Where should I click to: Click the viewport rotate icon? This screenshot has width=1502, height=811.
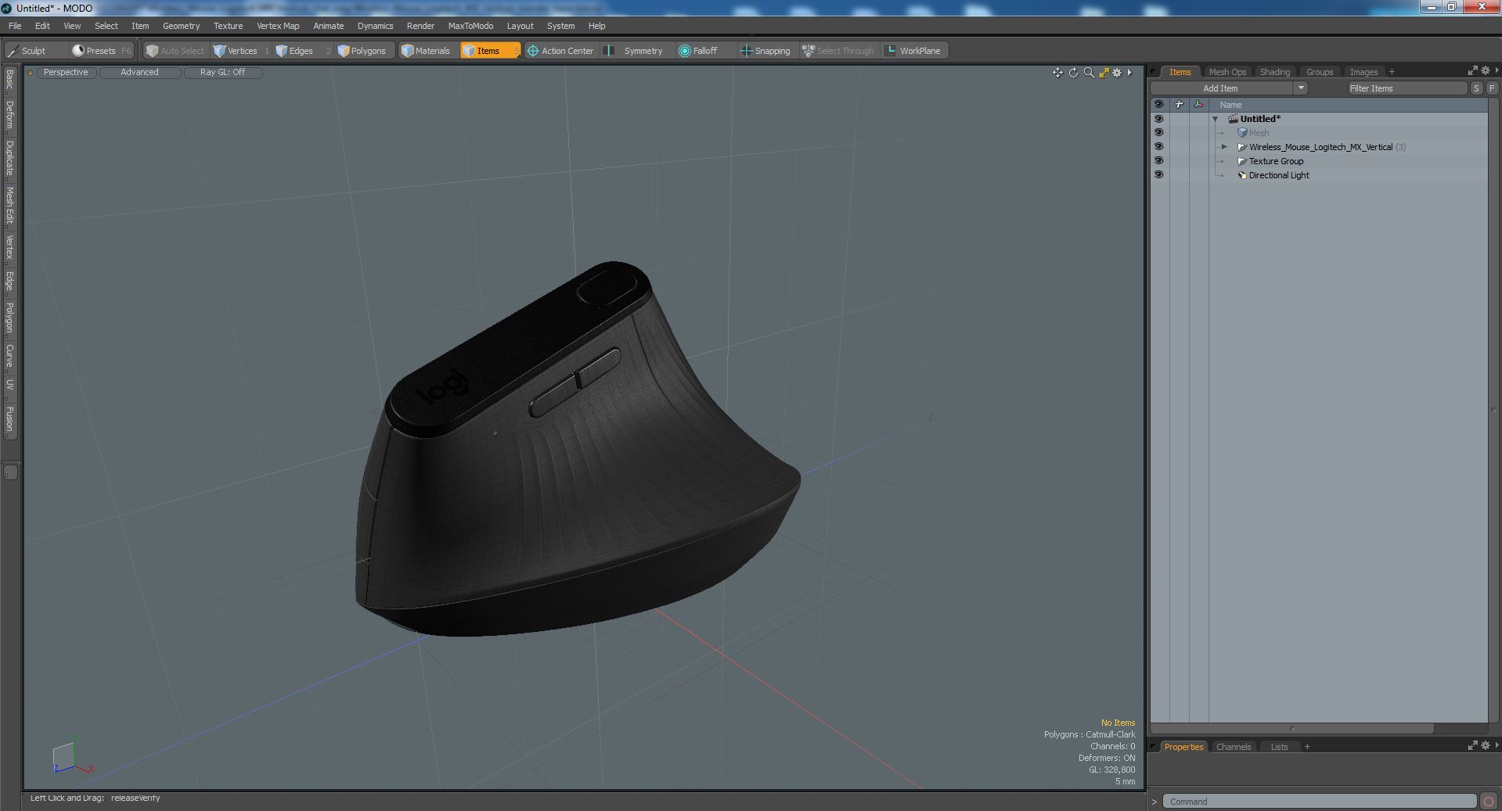(x=1073, y=73)
